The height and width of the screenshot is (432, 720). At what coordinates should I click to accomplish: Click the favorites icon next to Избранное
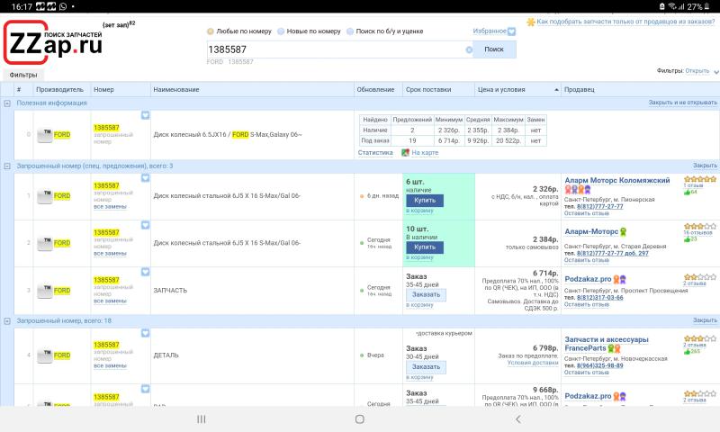coord(511,31)
